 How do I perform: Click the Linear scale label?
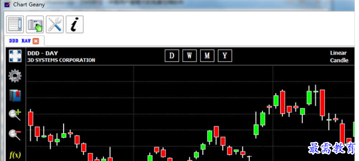pos(338,53)
